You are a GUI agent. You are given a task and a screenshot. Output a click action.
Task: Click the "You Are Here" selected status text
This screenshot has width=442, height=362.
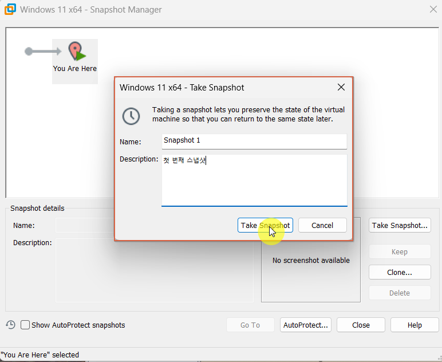(x=40, y=355)
